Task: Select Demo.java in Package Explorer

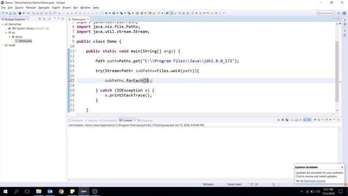Action: click(x=23, y=41)
